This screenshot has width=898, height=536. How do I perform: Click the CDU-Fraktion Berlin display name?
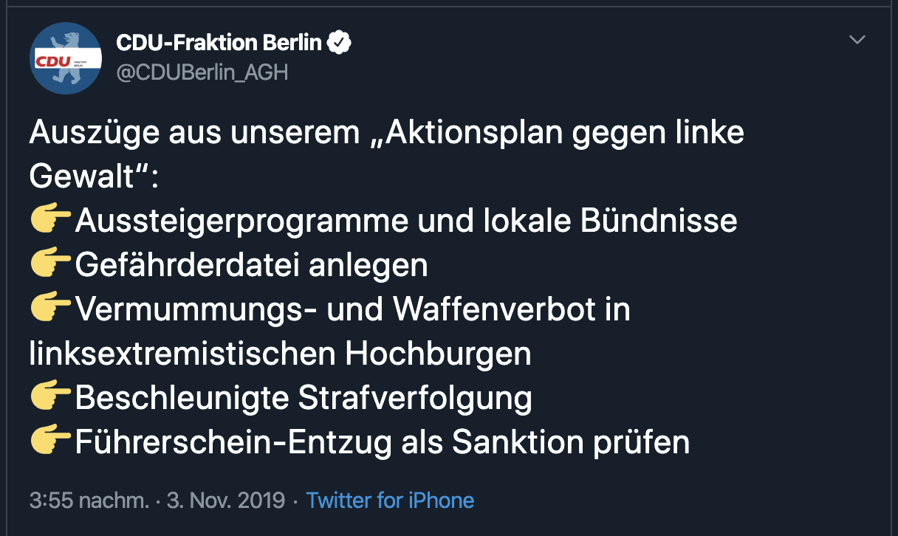219,43
